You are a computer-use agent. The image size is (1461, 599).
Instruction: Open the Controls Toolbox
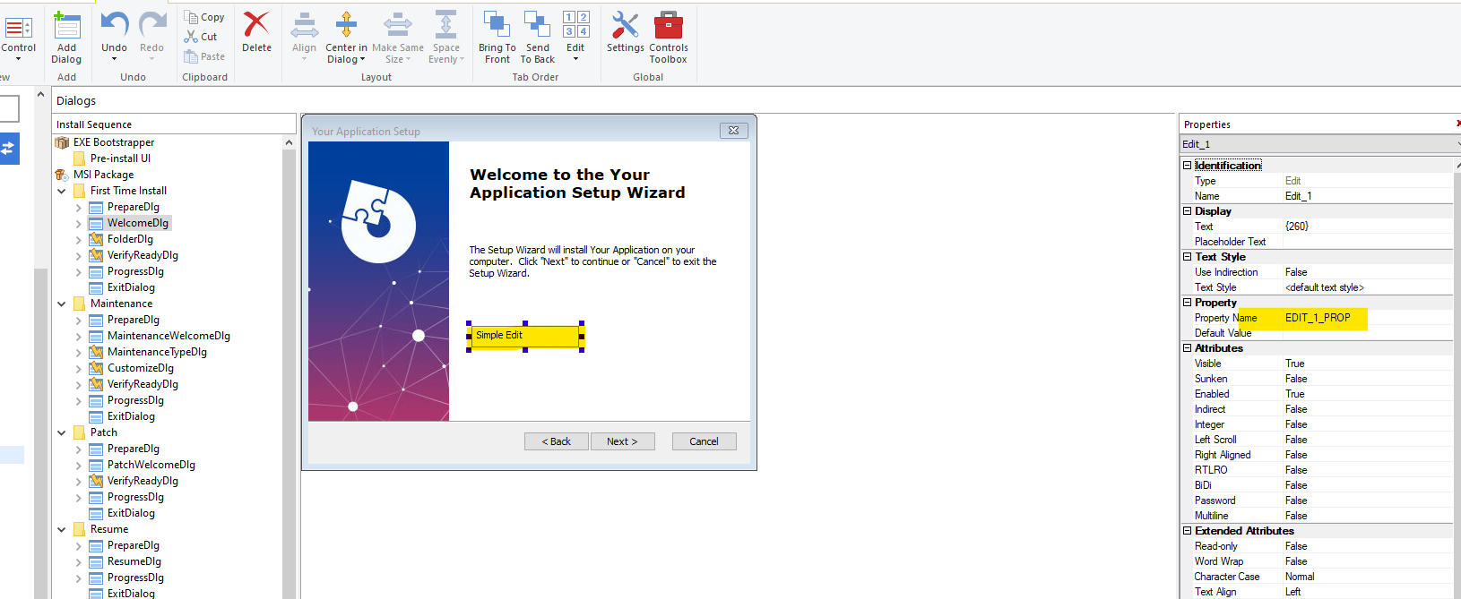pos(668,26)
